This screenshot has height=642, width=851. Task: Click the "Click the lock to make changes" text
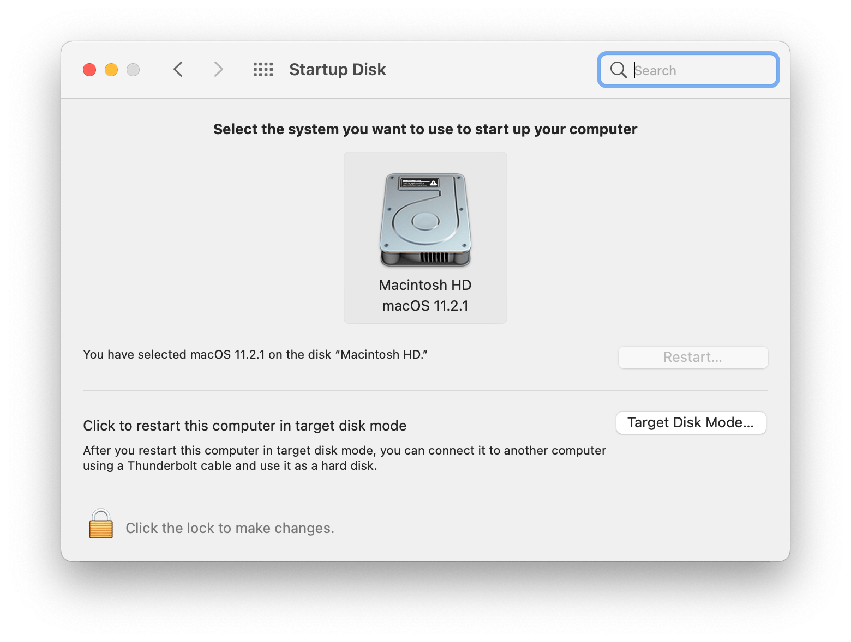[230, 528]
